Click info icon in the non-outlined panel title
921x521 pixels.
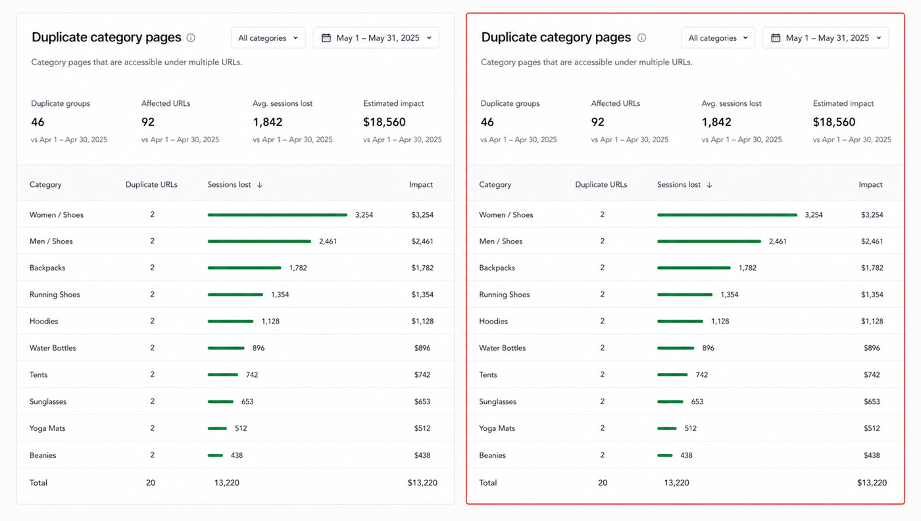(x=191, y=38)
